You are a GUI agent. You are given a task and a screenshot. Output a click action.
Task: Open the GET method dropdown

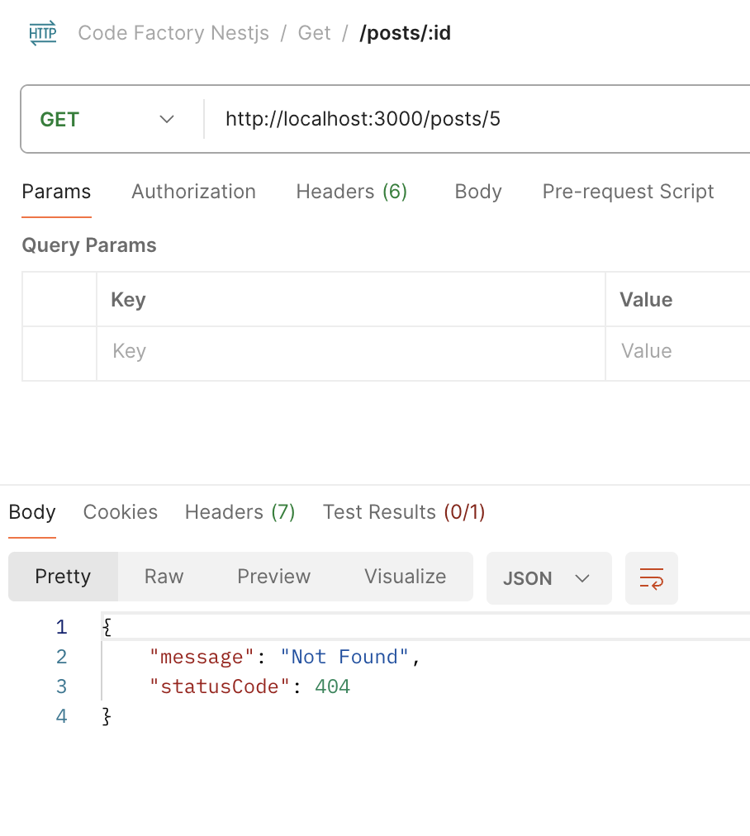coord(107,119)
